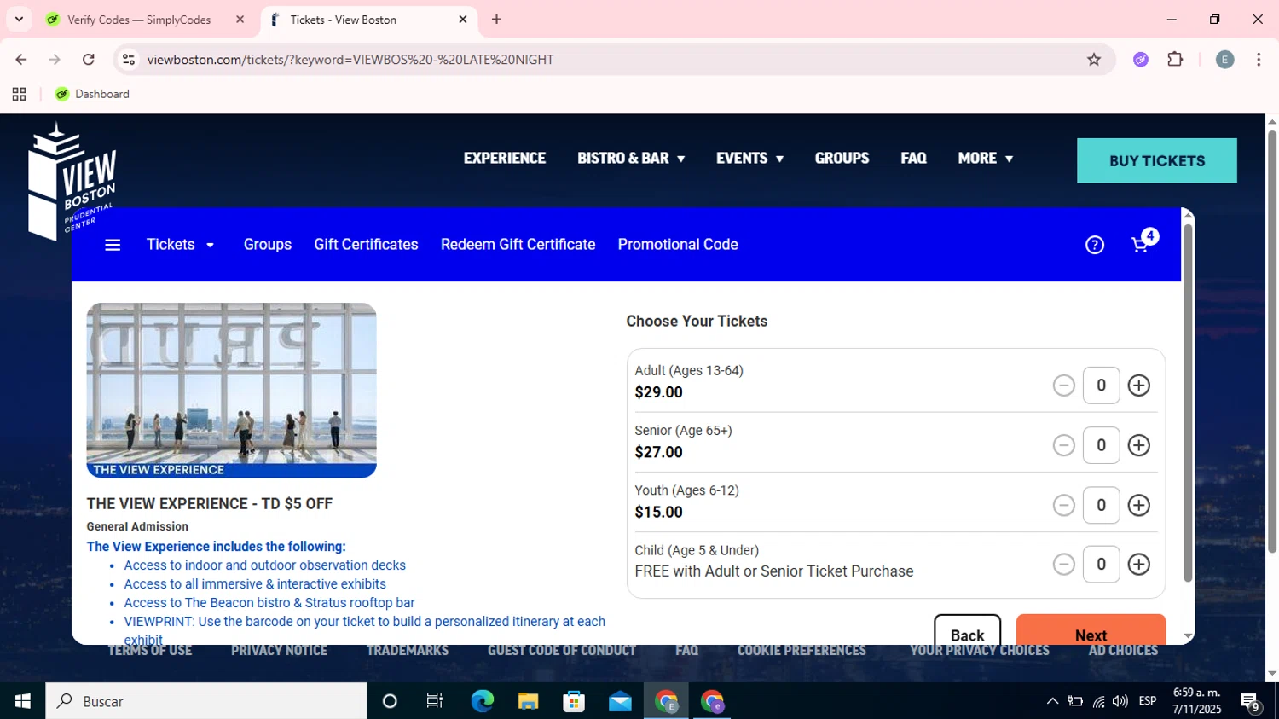Reload the current page
Viewport: 1279px width, 719px height.
88,59
